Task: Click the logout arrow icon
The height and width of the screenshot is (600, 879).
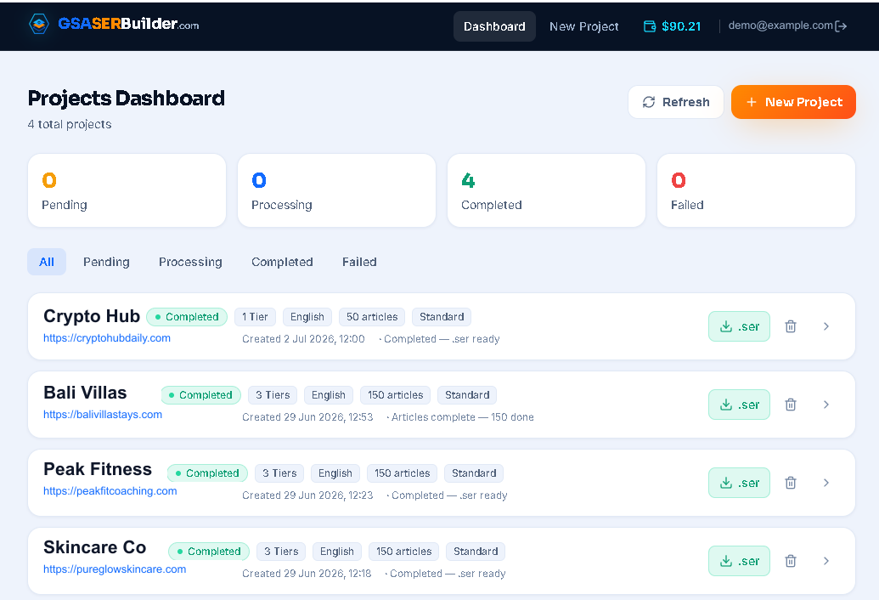Action: pos(841,26)
